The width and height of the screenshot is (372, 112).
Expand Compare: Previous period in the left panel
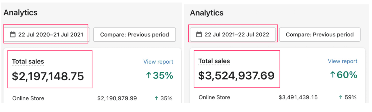point(134,35)
